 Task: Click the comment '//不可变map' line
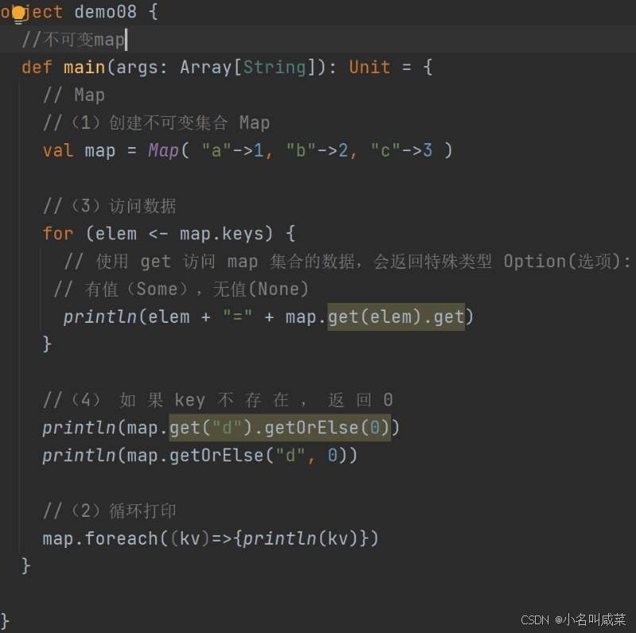[x=73, y=40]
